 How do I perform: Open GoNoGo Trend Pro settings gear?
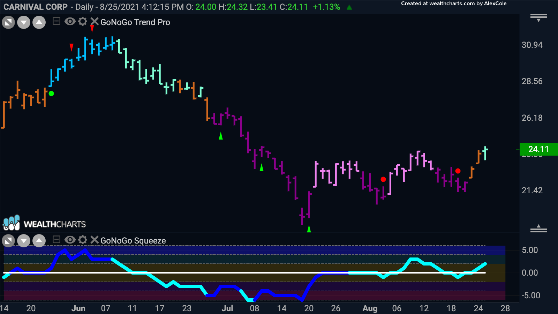coord(83,22)
